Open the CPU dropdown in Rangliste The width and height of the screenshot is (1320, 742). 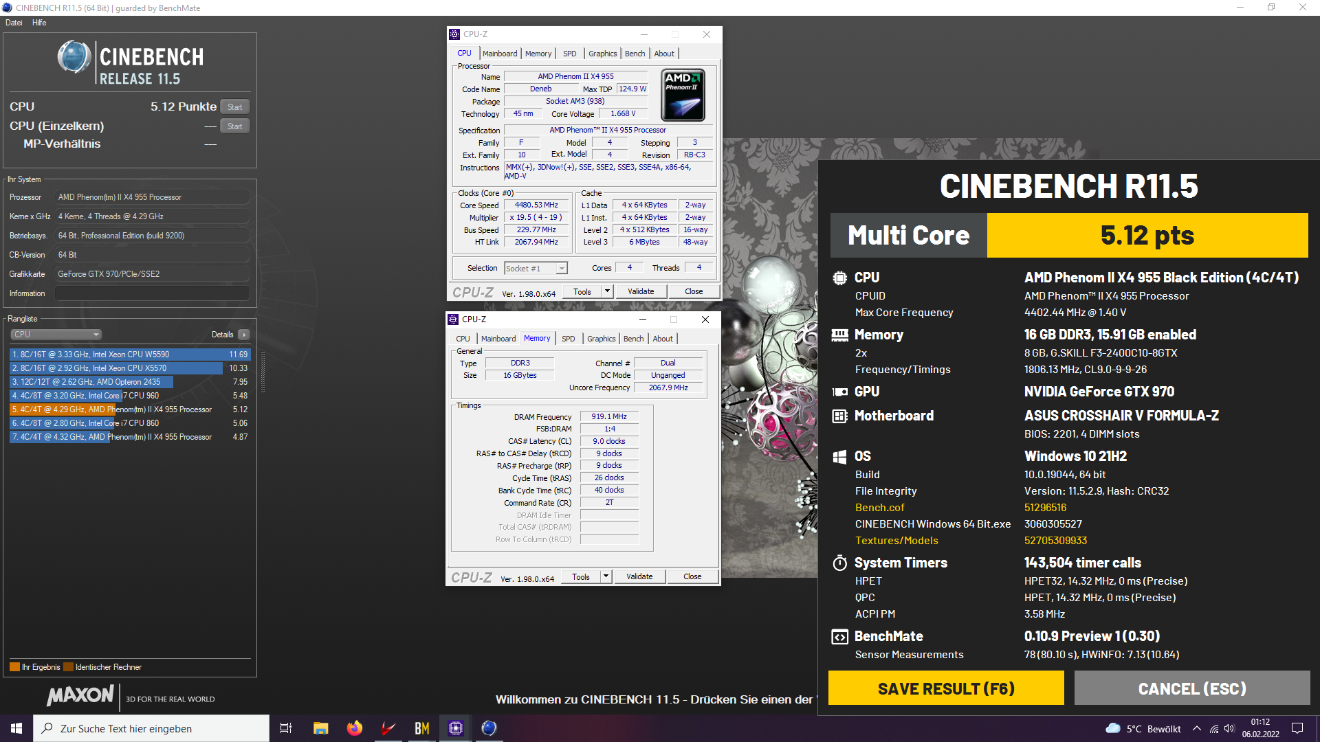point(56,335)
